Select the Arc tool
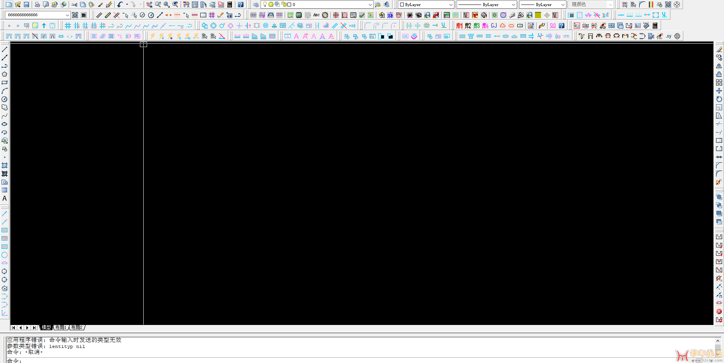The width and height of the screenshot is (724, 363). pos(5,91)
